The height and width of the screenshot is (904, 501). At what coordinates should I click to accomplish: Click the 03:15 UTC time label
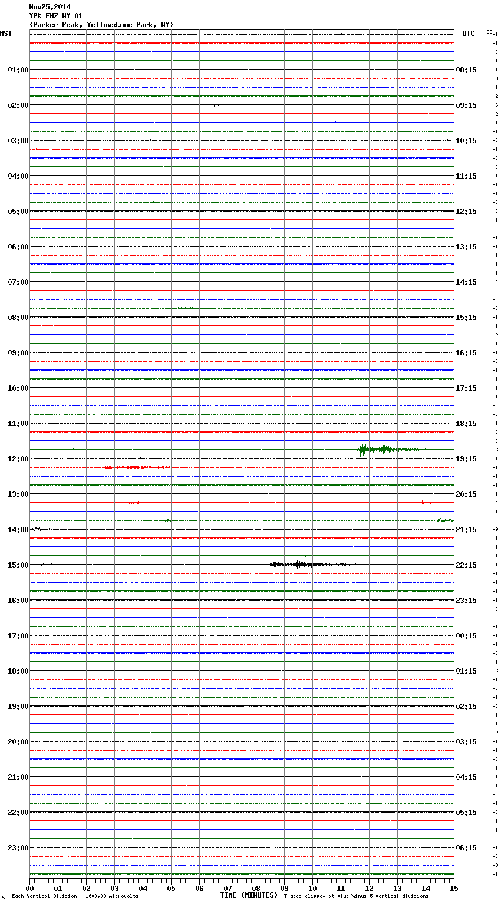(466, 742)
